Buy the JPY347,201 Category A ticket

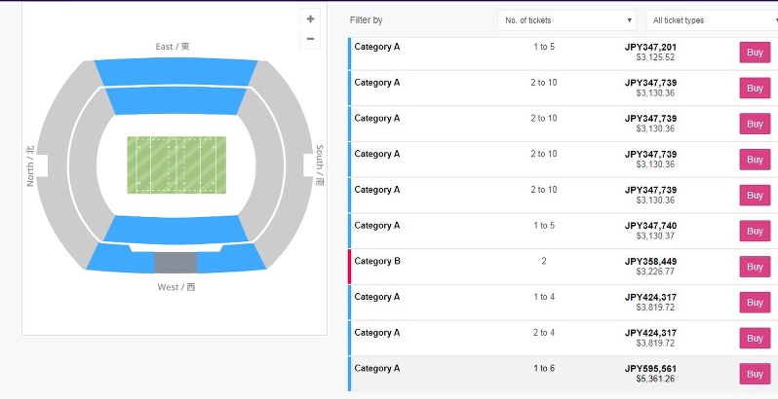(x=755, y=53)
